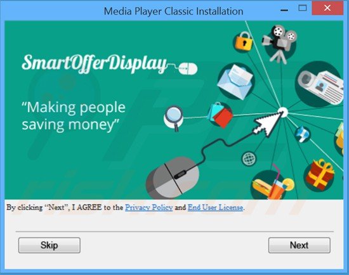Viewport: 349px width, 275px height.
Task: Click the small white mouse beside logo
Action: [x=188, y=68]
